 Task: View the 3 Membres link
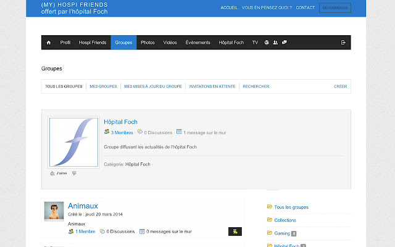[122, 133]
